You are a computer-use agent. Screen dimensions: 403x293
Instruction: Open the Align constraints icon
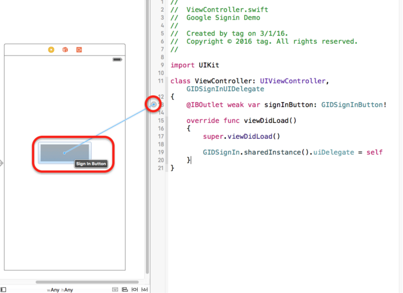click(125, 289)
